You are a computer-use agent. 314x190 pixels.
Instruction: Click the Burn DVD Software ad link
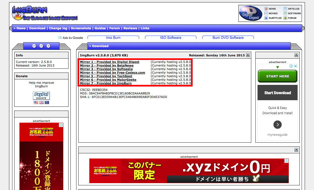(228, 38)
